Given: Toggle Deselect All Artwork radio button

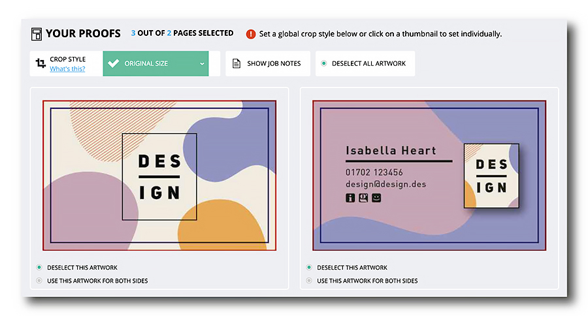Looking at the screenshot, I should (x=323, y=63).
